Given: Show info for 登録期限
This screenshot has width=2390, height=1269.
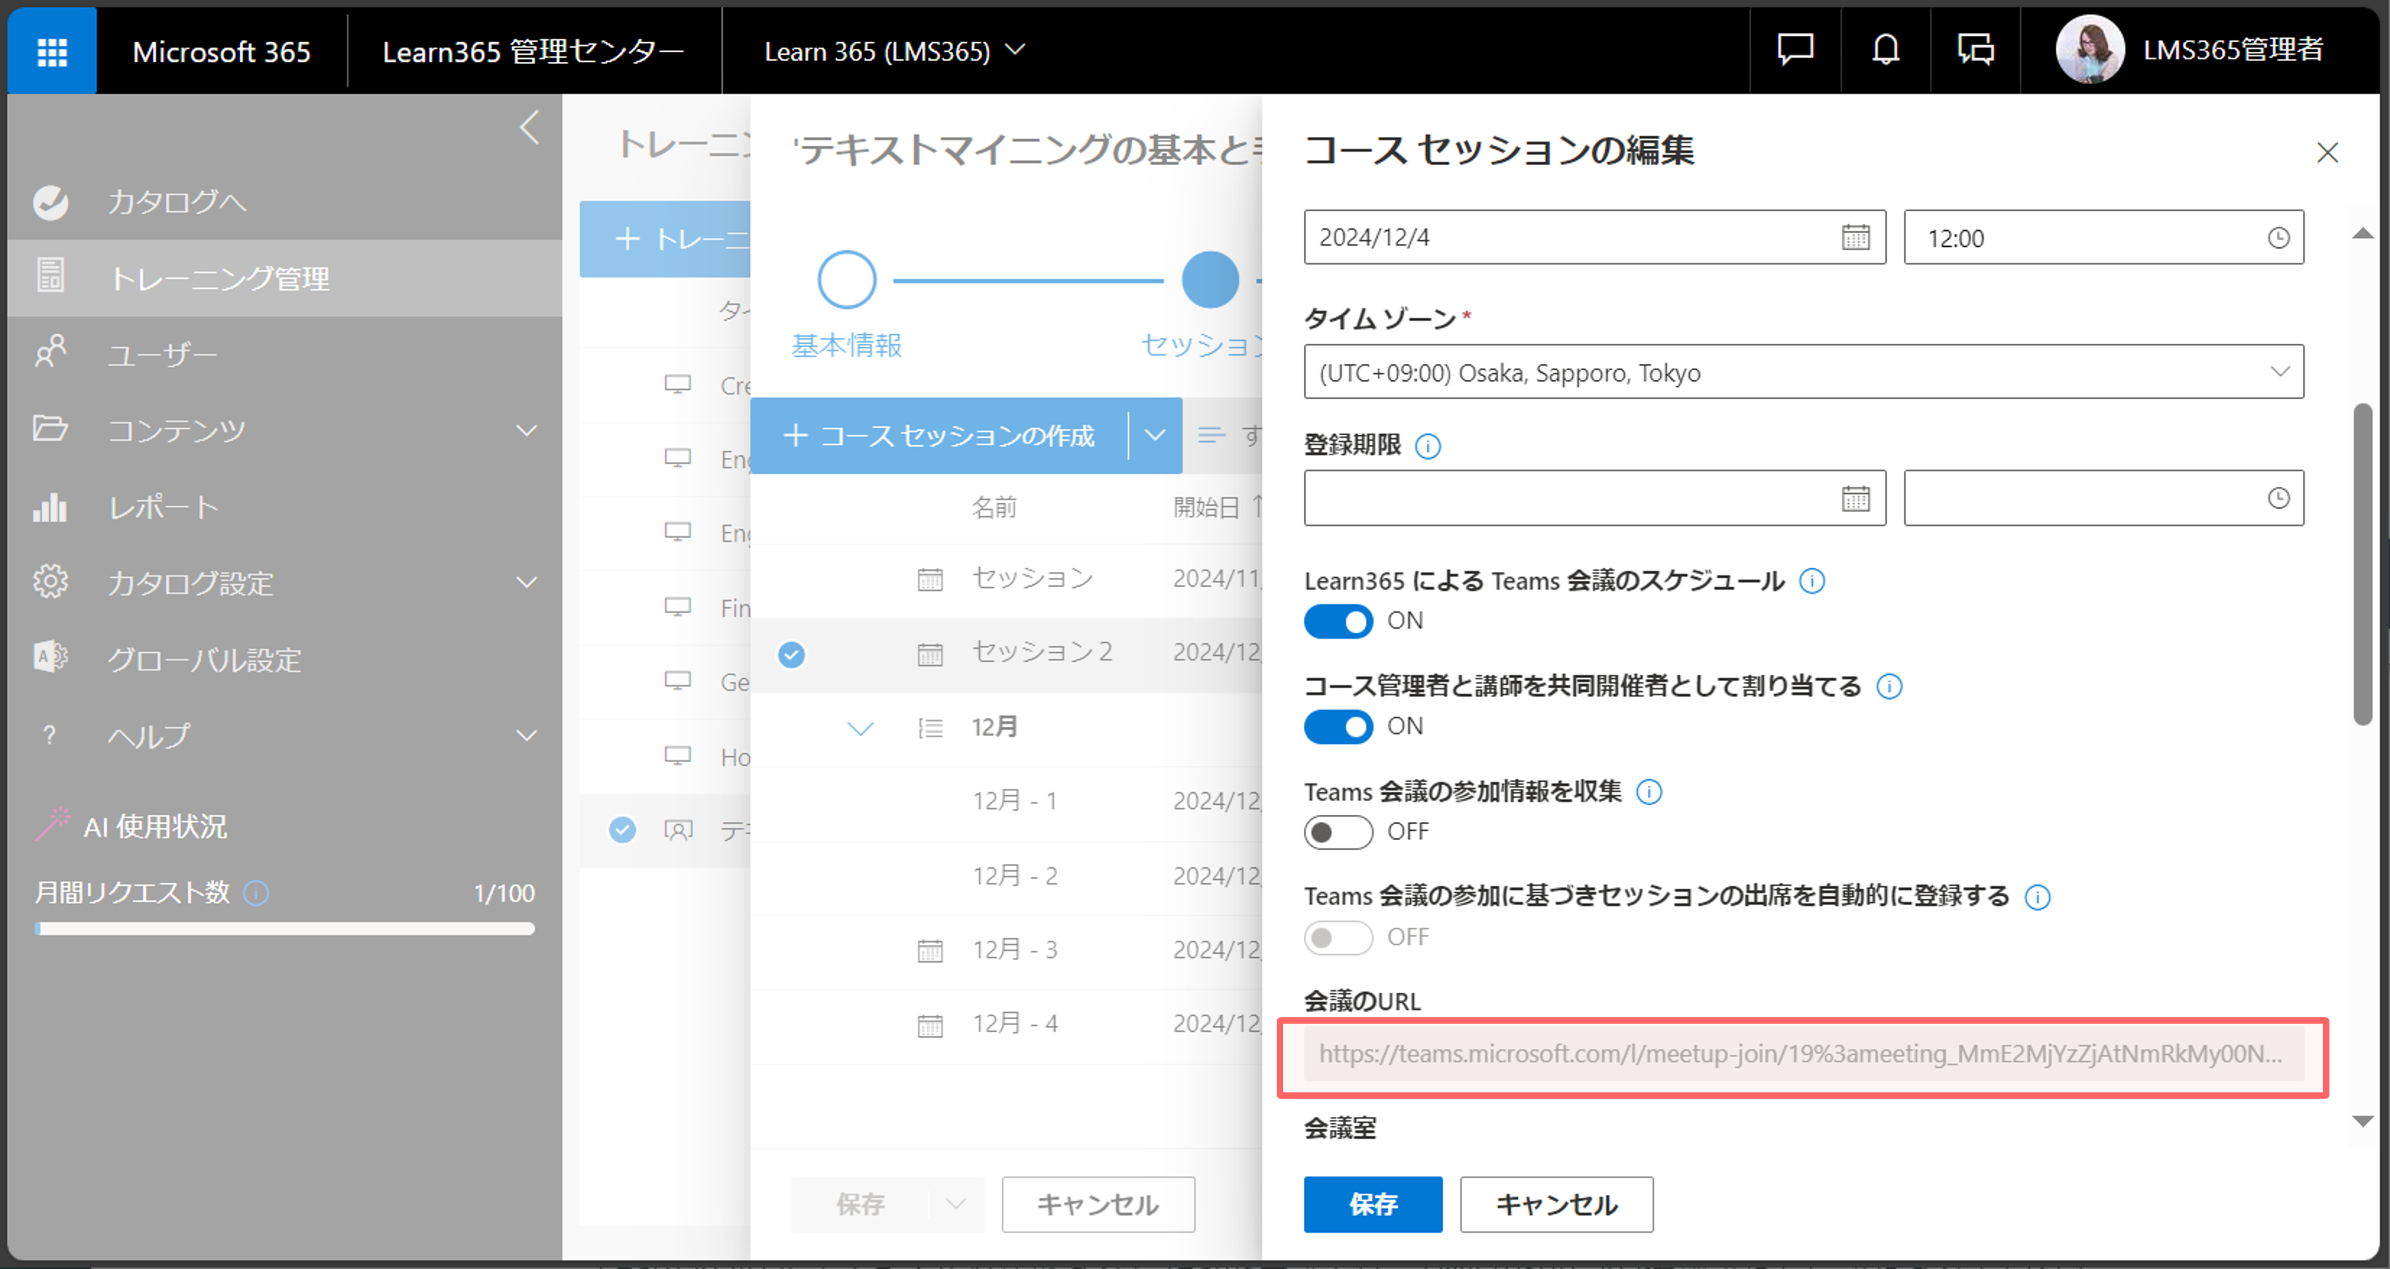Looking at the screenshot, I should click(x=1428, y=446).
